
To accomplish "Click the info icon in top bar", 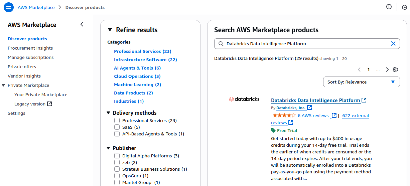I will click(x=389, y=7).
